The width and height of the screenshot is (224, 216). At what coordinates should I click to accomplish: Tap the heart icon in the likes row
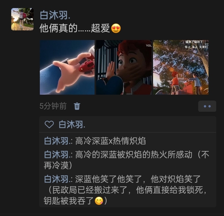click(49, 125)
